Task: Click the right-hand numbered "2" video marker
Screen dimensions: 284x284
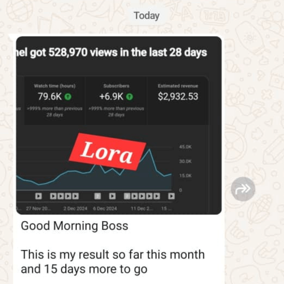Action: pos(127,196)
